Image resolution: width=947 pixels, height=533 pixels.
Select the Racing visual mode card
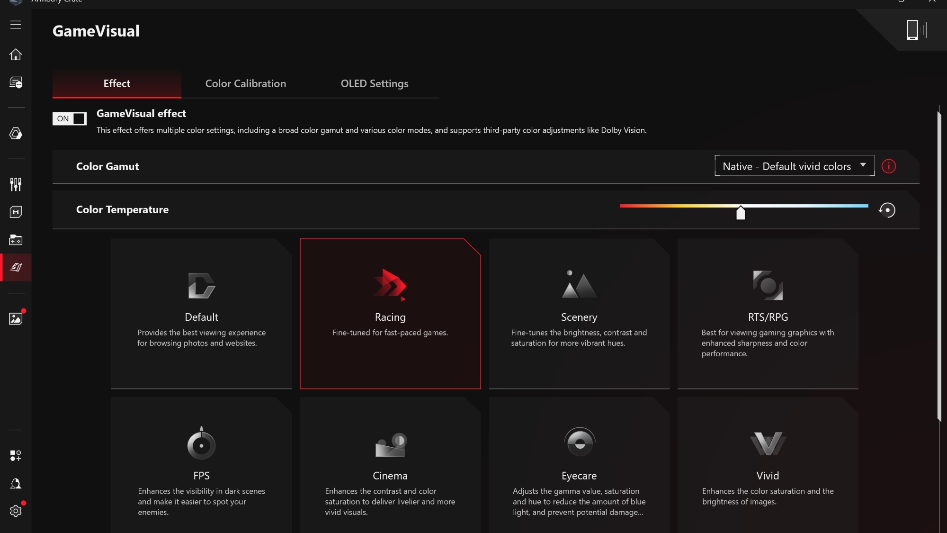point(390,314)
